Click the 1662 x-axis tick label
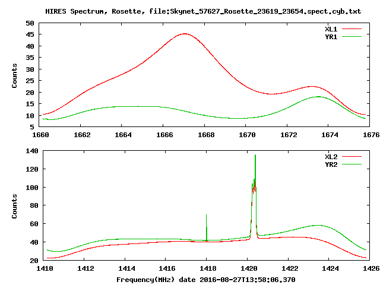The width and height of the screenshot is (380, 285). [x=82, y=135]
